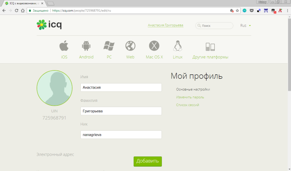Switch to the ICQ browser tab

click(24, 3)
